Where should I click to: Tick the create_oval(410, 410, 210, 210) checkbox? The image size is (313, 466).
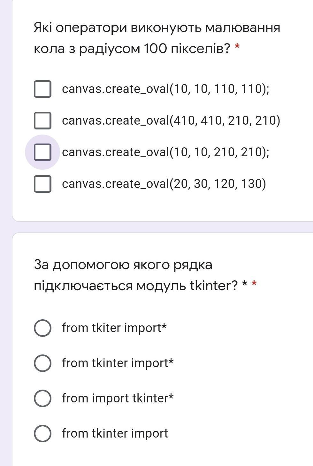[42, 120]
